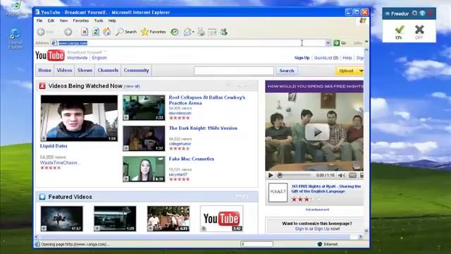
Task: Click the Mail envelope toolbar icon
Action: 187,32
